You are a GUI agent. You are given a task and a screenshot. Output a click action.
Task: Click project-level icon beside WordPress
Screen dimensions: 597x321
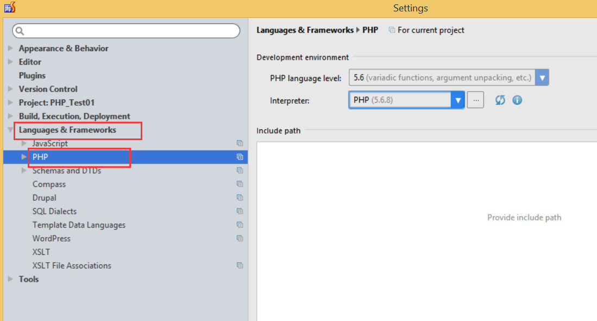(240, 238)
